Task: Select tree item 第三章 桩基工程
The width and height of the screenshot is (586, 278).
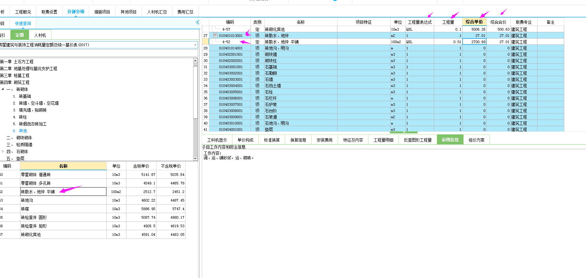Action: click(15, 75)
